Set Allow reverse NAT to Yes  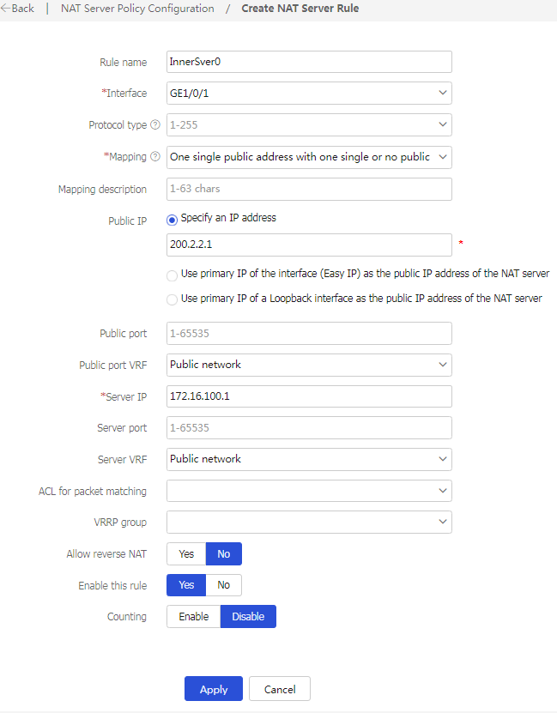click(186, 554)
